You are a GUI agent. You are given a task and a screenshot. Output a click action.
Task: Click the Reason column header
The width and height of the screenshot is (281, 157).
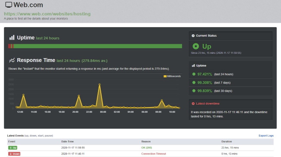(x=146, y=142)
